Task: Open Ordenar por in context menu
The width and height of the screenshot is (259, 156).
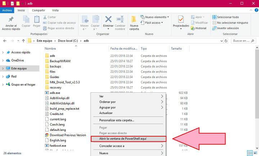Action: pyautogui.click(x=128, y=102)
